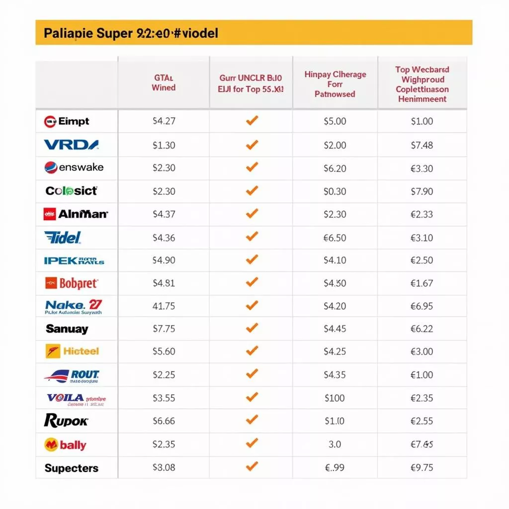509x509 pixels.
Task: Click the Alnman red logo icon
Action: [50, 214]
